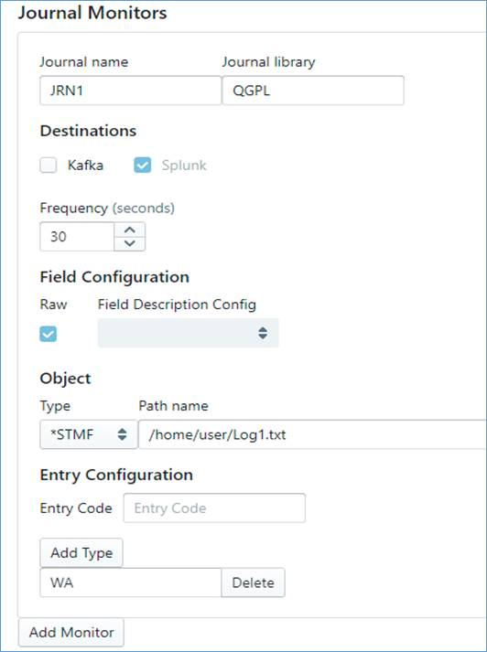Focus the Journal name field containing JRN1

131,91
